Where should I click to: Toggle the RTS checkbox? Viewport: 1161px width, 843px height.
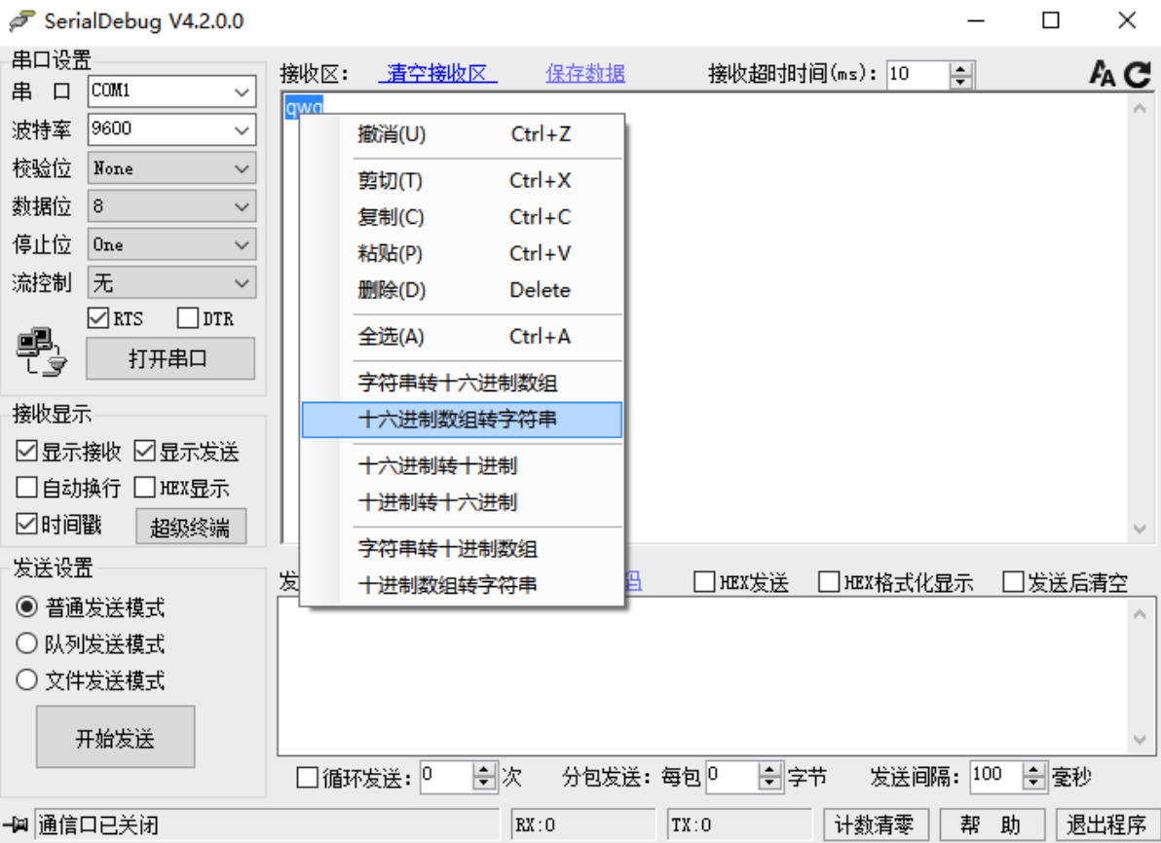click(98, 318)
